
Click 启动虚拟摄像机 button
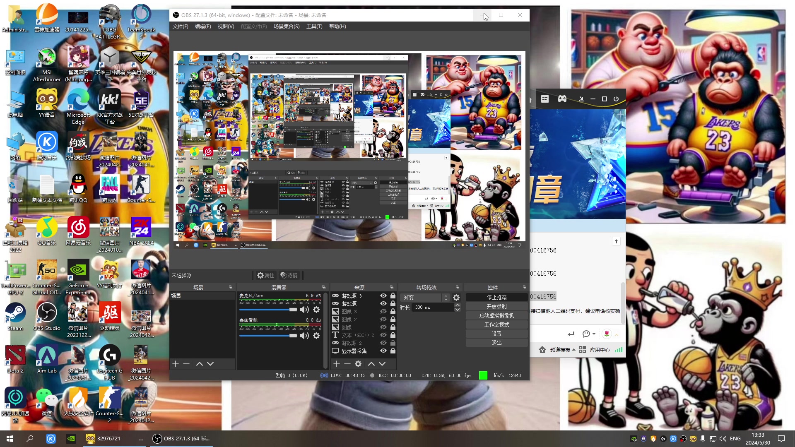(496, 316)
